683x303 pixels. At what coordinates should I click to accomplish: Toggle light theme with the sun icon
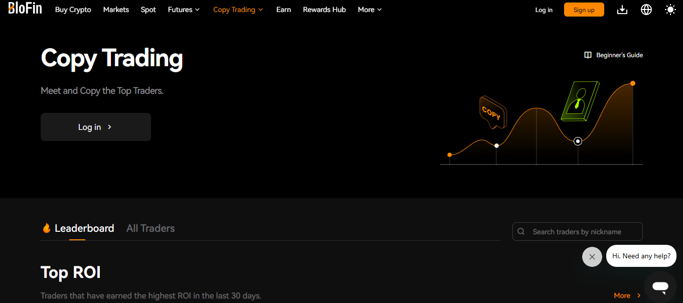pyautogui.click(x=670, y=10)
